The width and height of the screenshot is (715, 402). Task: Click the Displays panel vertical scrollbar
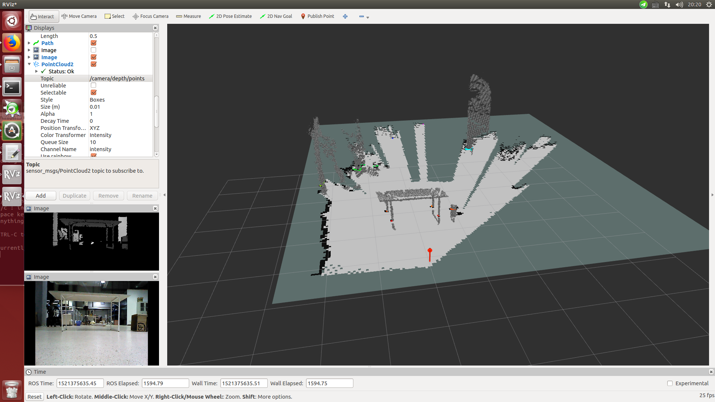pos(156,112)
